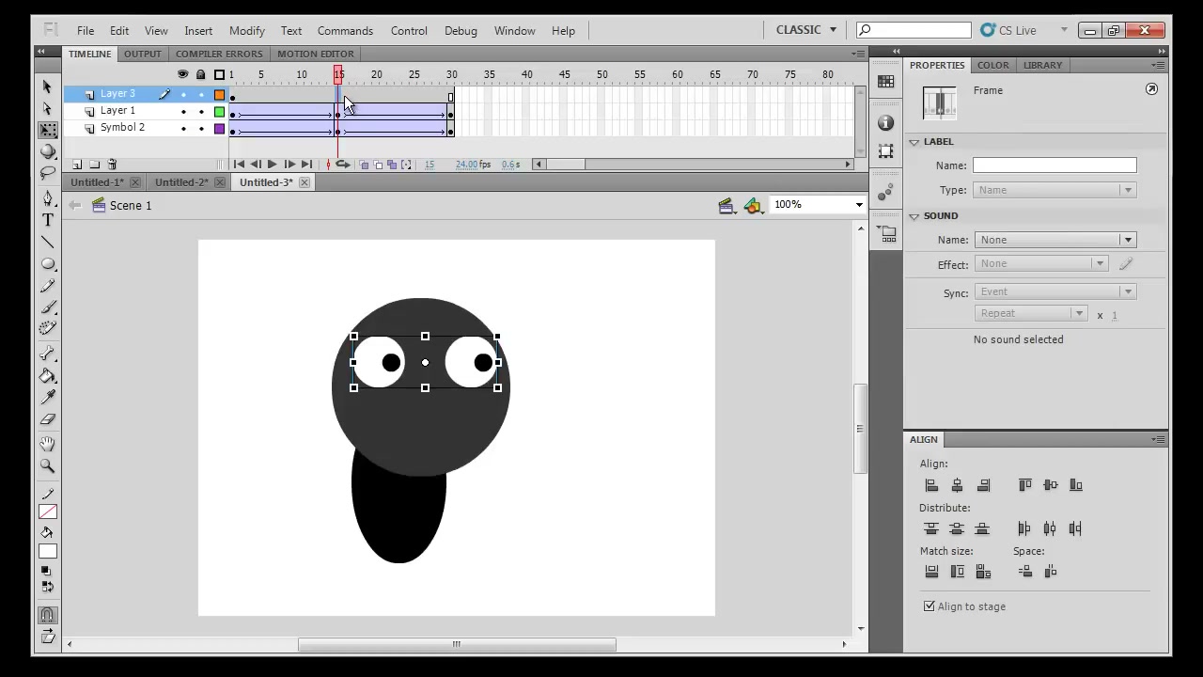
Task: Align left edge in Align panel
Action: (931, 485)
